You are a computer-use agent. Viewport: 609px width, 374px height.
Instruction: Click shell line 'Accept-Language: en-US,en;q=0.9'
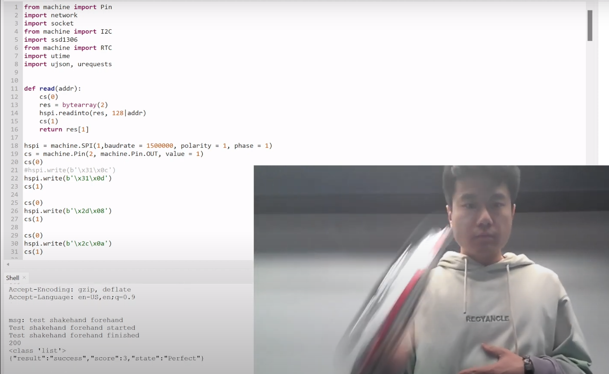pyautogui.click(x=72, y=297)
